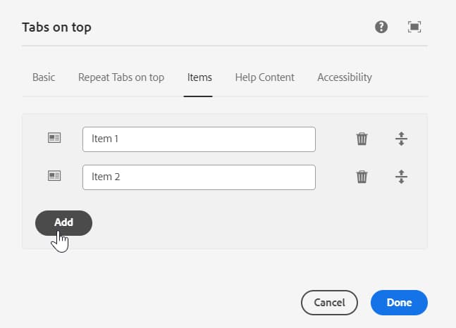
Task: Go to the Help Content tab
Action: tap(264, 77)
